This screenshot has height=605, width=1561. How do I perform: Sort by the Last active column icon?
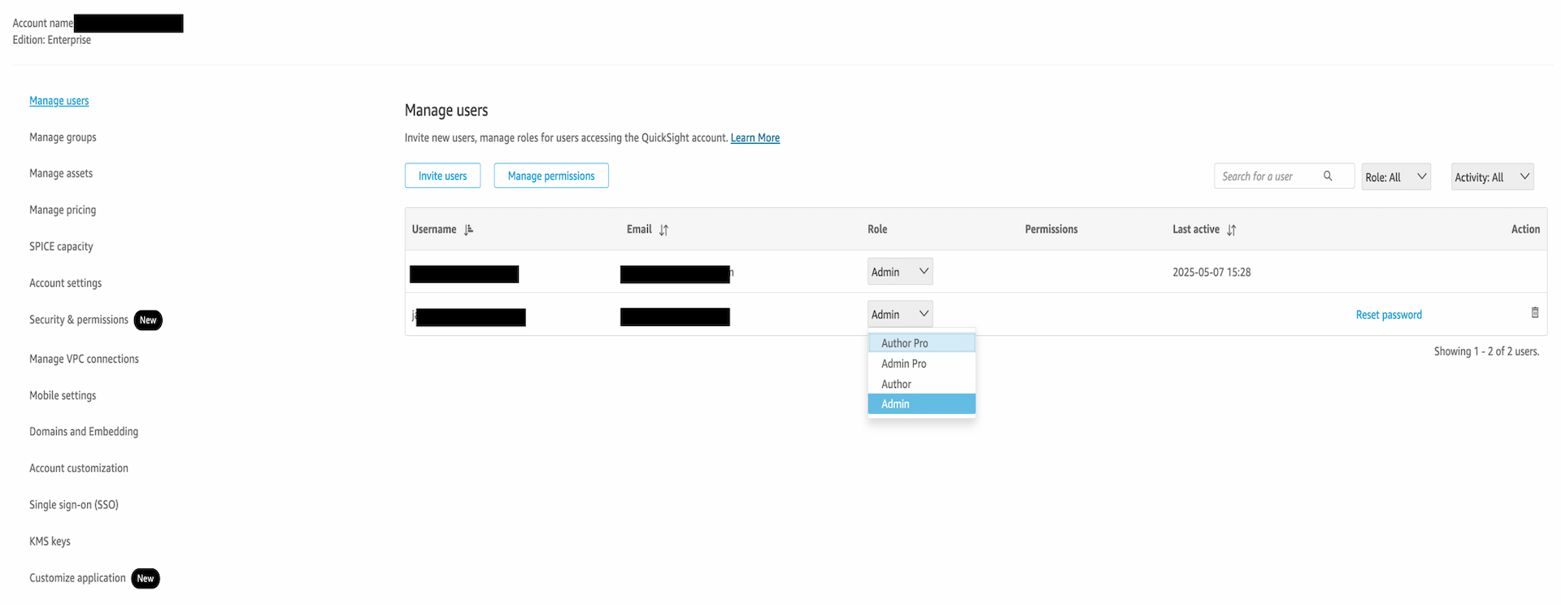1231,230
